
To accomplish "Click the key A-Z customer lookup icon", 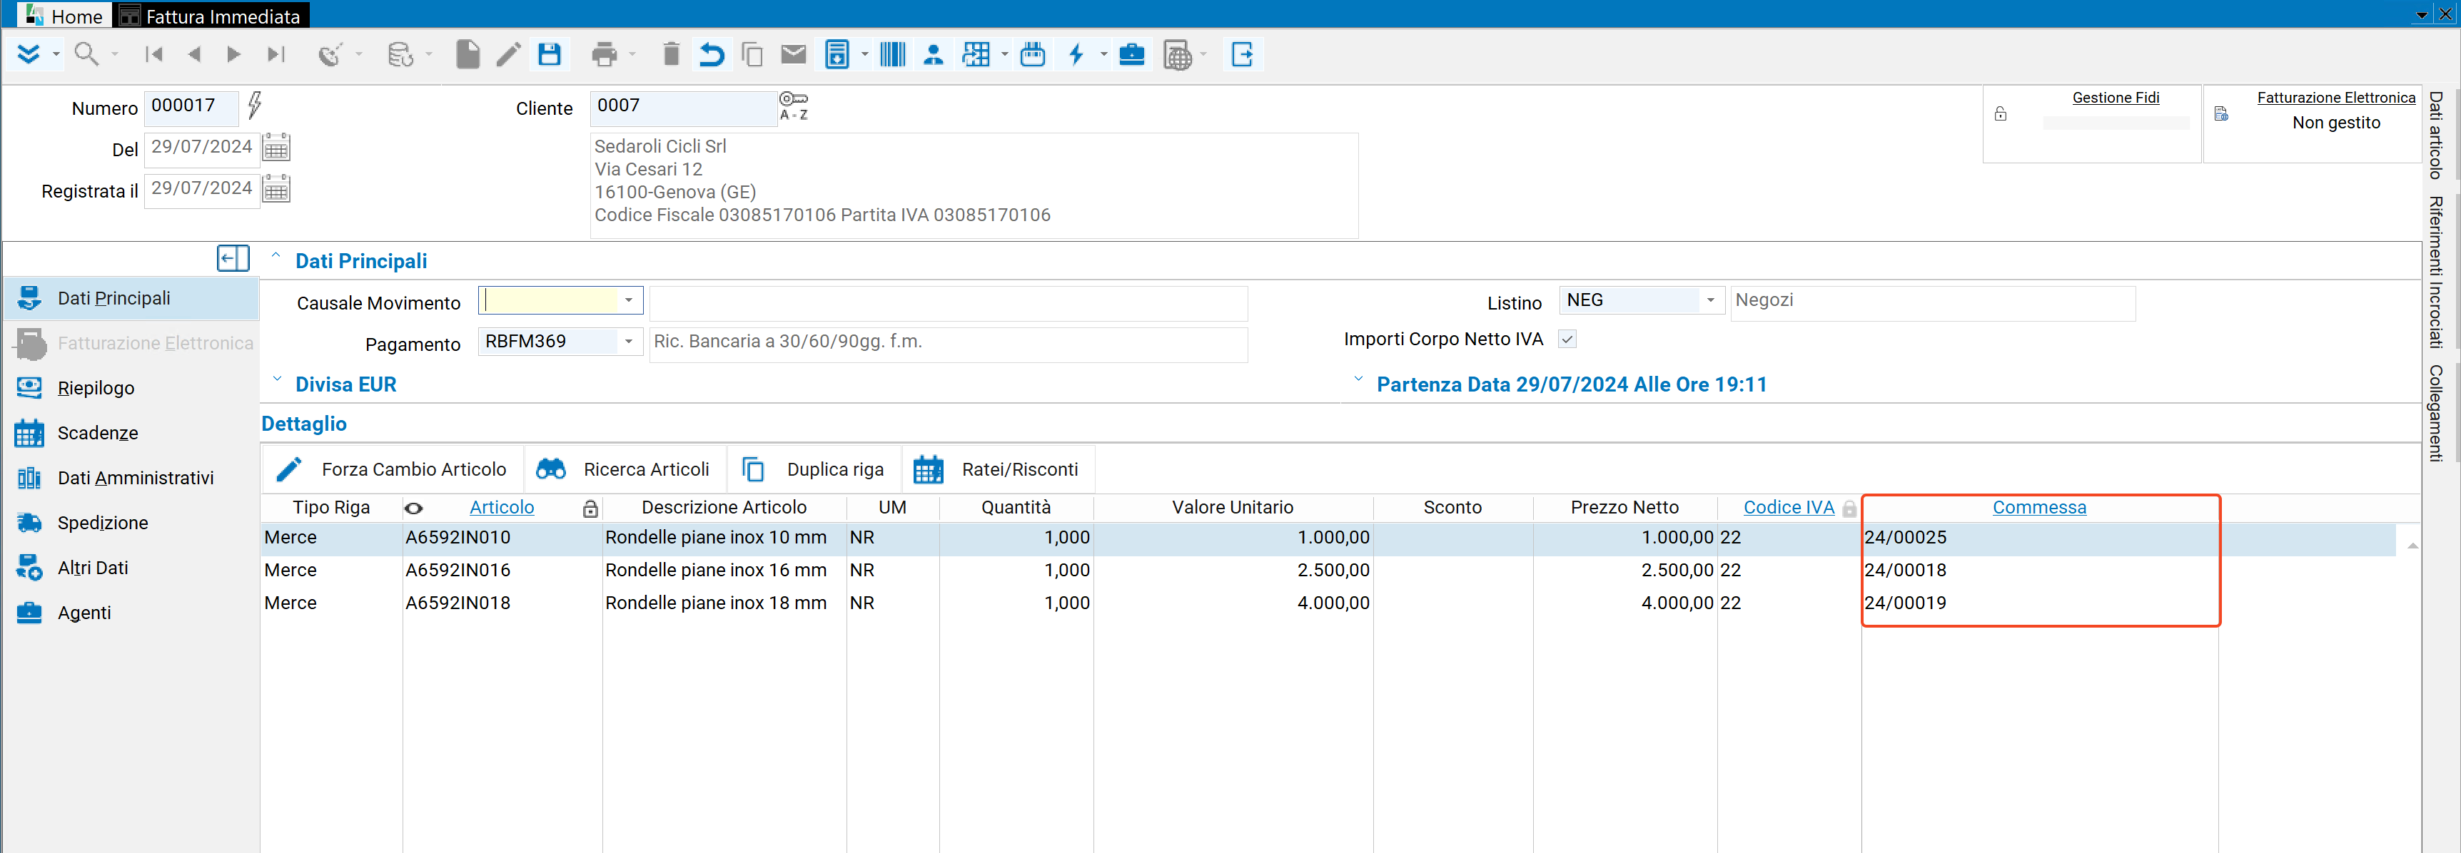I will 794,106.
